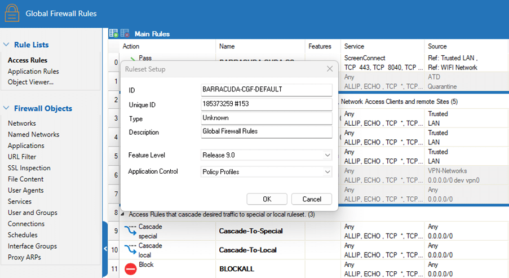509x278 pixels.
Task: Select row number 11
Action: click(x=114, y=269)
